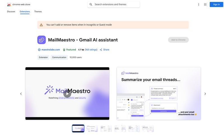Viewport: 224px width, 139px height.
Task: Open the 168 ratings link
Action: pos(91,50)
